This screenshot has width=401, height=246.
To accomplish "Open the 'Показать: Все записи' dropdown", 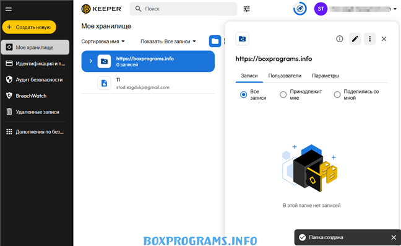I will coord(168,42).
